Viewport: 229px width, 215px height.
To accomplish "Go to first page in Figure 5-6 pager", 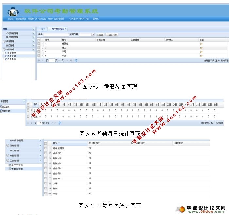I will click(x=28, y=123).
